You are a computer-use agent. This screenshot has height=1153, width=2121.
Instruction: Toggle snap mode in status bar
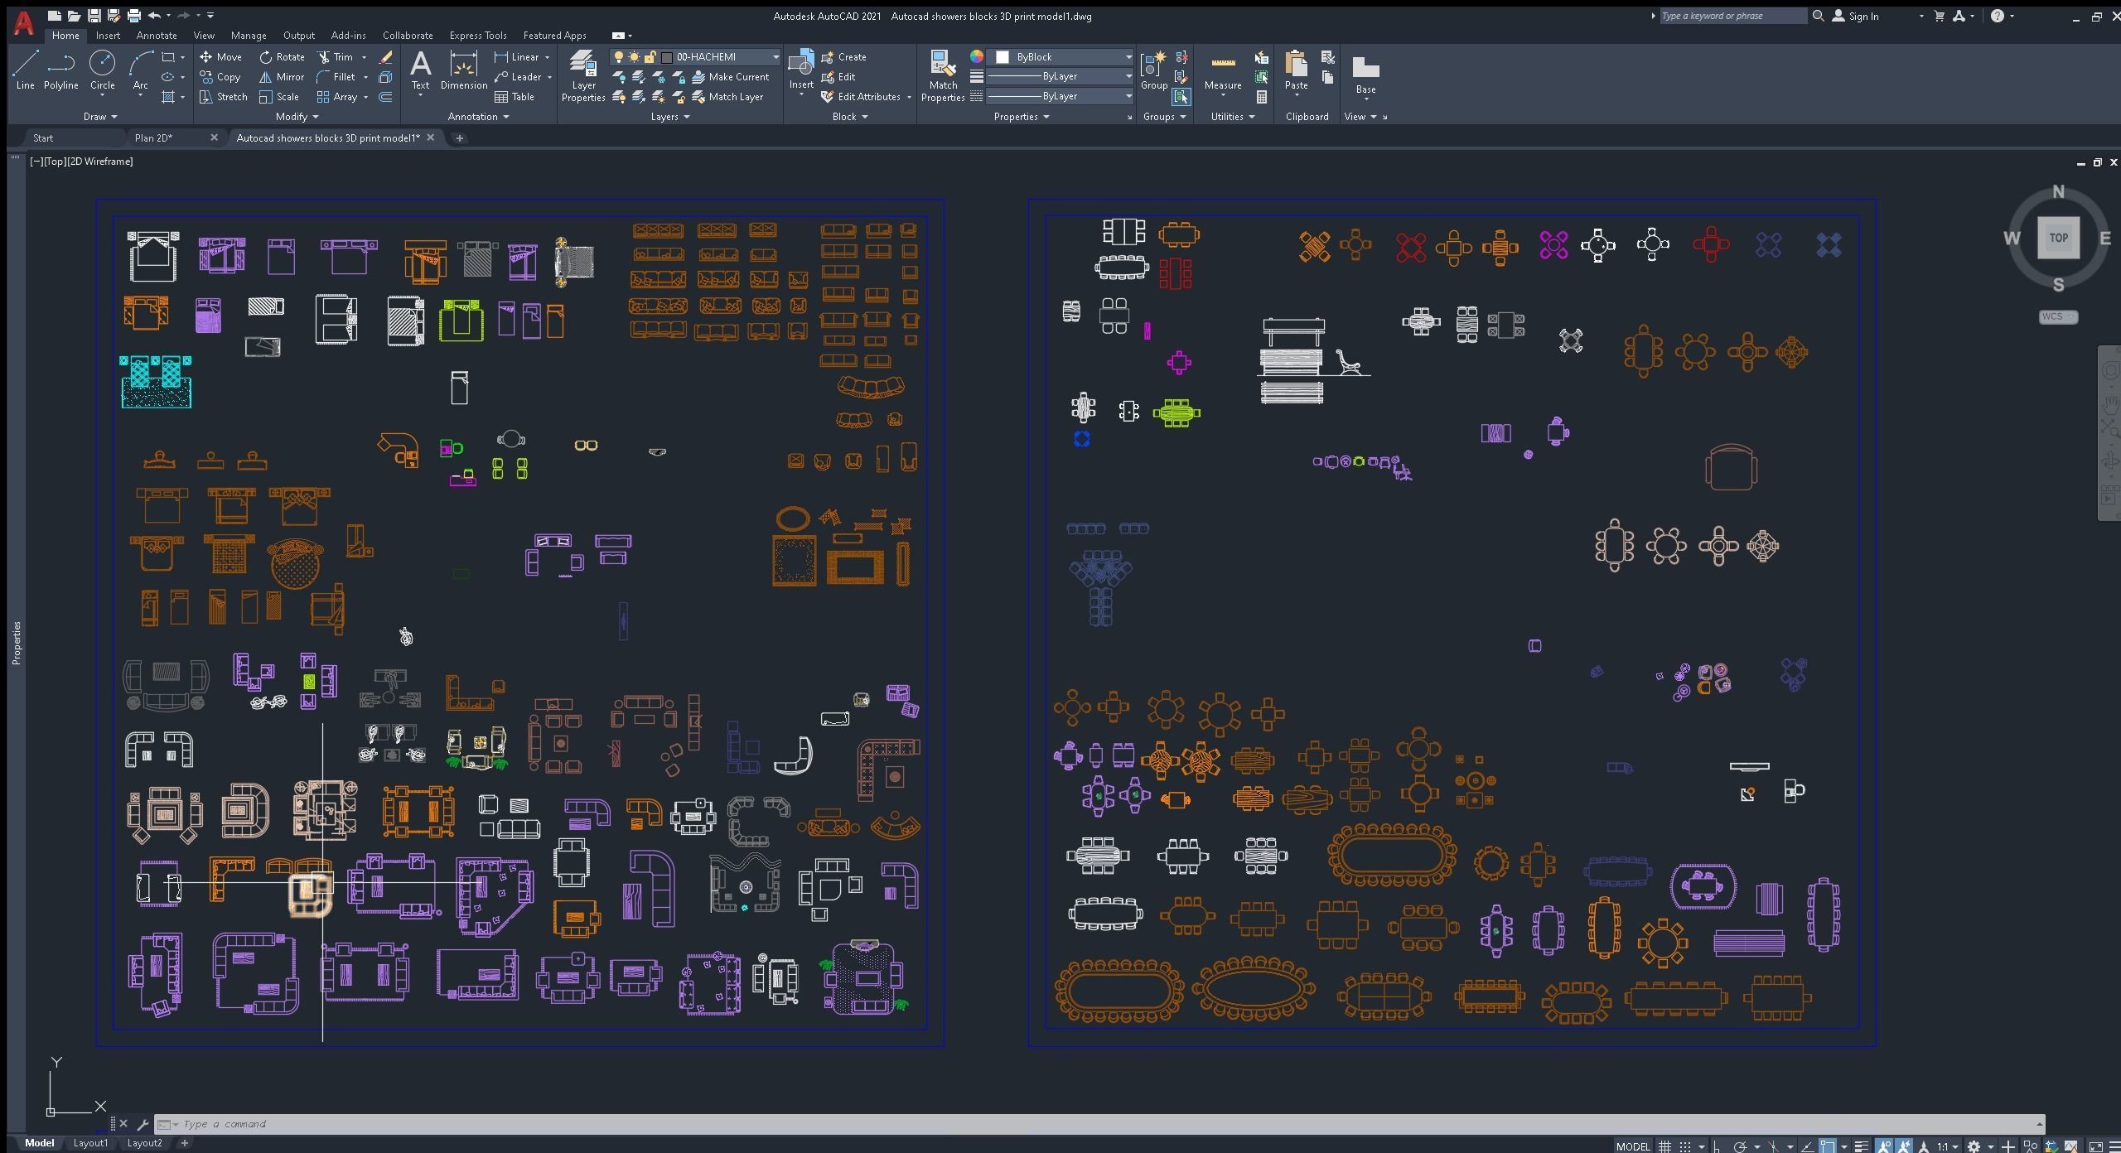pos(1685,1146)
